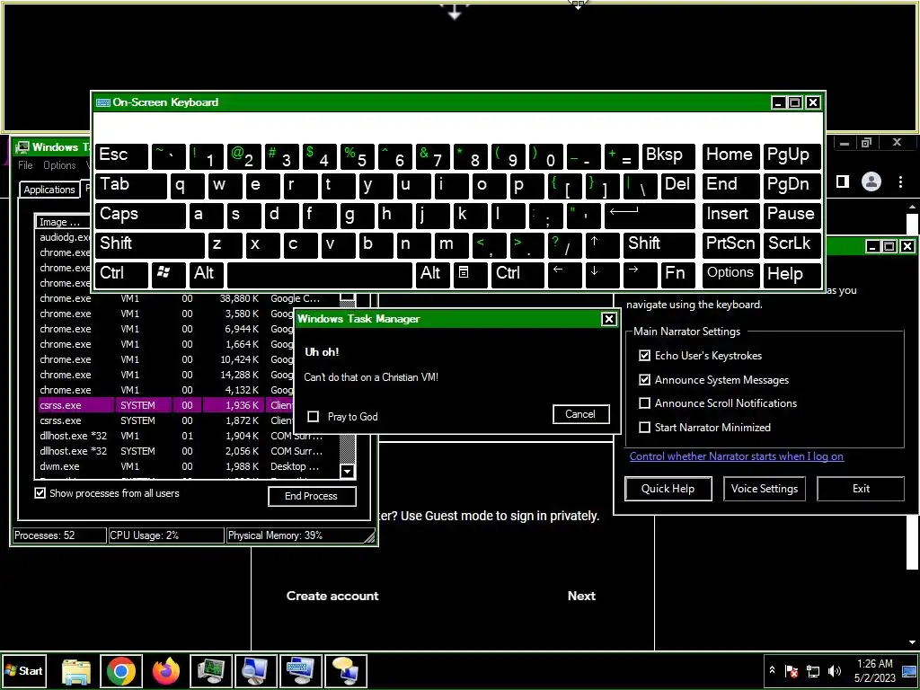Click the Esc key on On-Screen Keyboard
Image resolution: width=920 pixels, height=690 pixels.
(x=121, y=156)
